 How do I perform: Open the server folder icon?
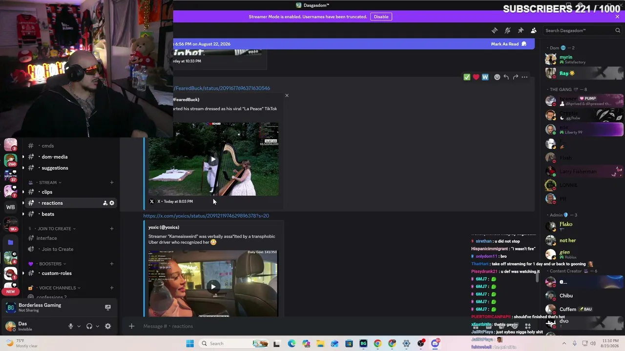pyautogui.click(x=10, y=242)
